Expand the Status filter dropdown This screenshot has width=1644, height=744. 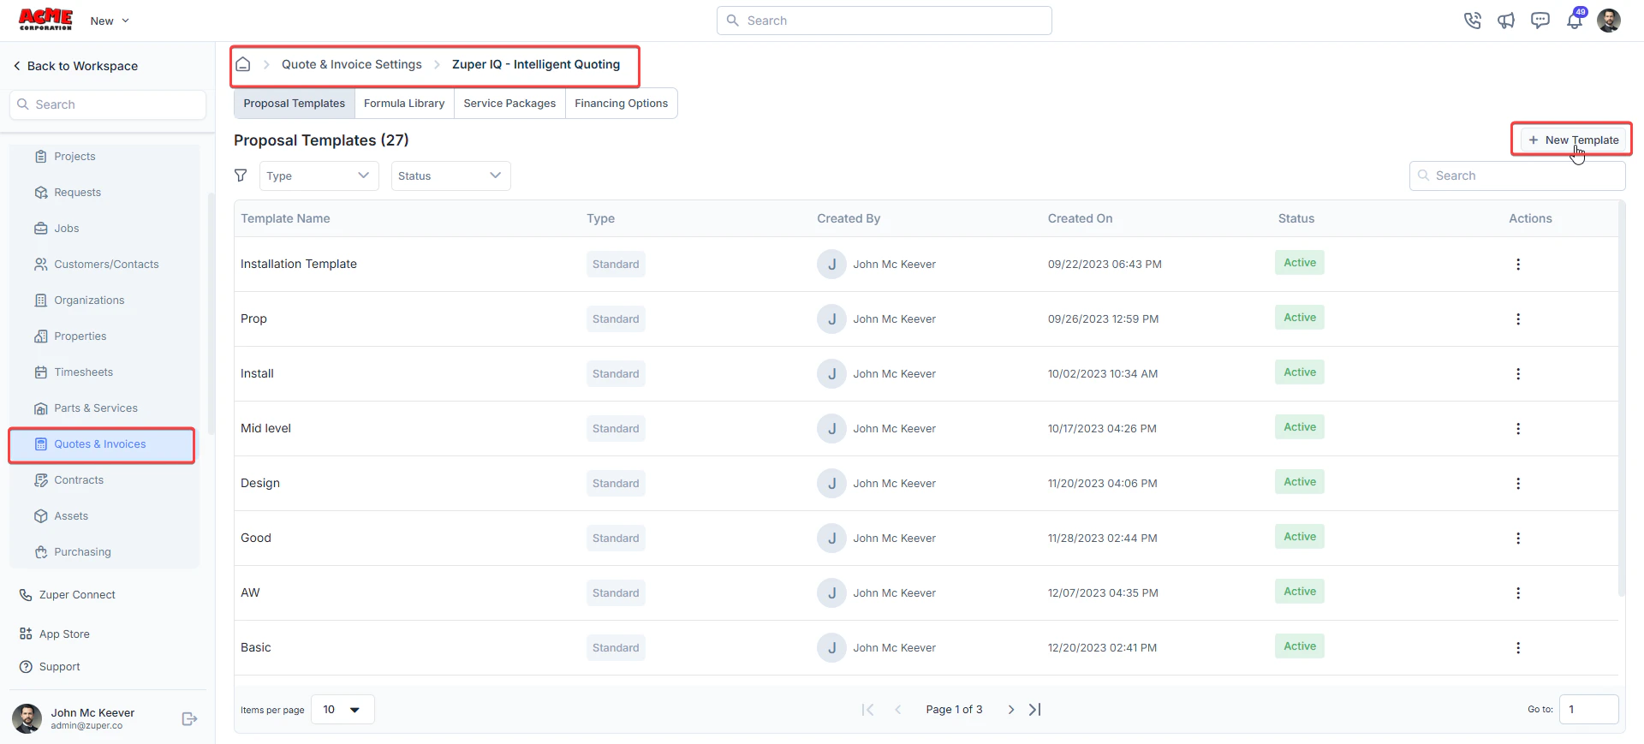(x=450, y=176)
